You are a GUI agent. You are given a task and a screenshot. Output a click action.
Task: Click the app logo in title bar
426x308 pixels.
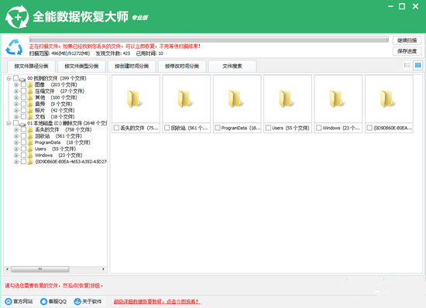pos(17,17)
